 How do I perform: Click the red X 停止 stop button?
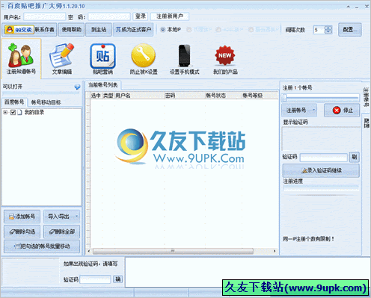[342, 110]
